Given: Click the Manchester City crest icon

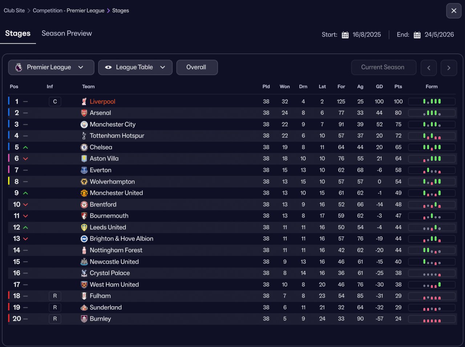Looking at the screenshot, I should 84,125.
